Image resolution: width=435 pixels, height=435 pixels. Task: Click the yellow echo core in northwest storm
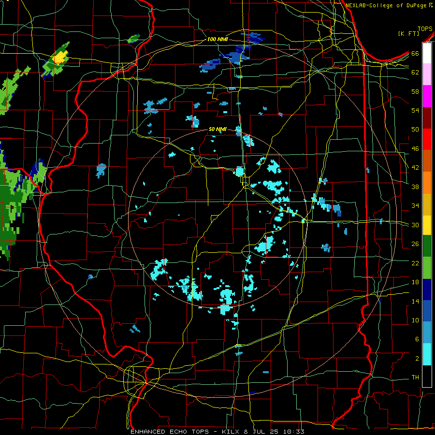60,57
